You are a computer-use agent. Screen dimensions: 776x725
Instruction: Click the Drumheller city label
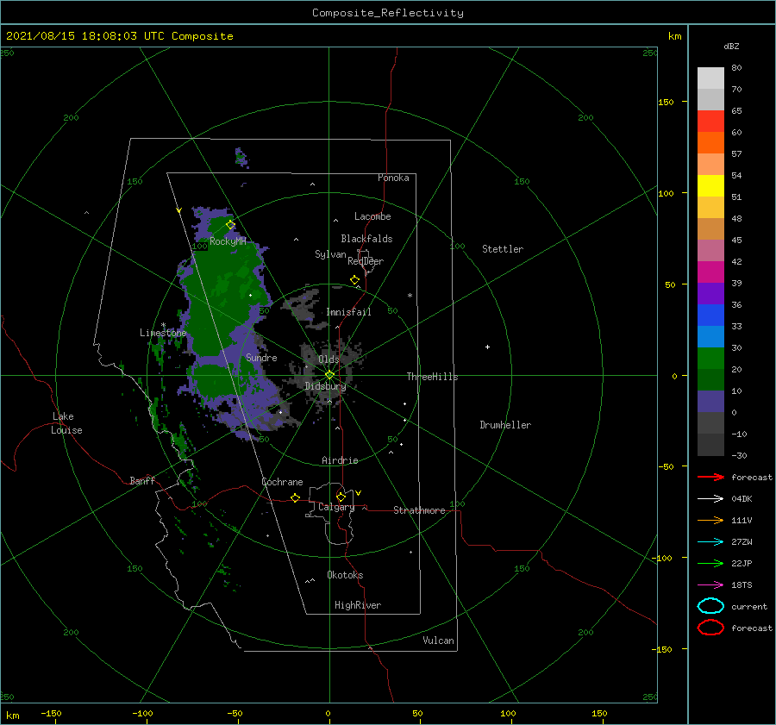[x=505, y=425]
